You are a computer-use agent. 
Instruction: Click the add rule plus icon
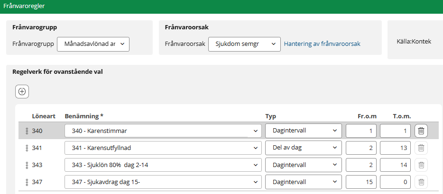[22, 91]
